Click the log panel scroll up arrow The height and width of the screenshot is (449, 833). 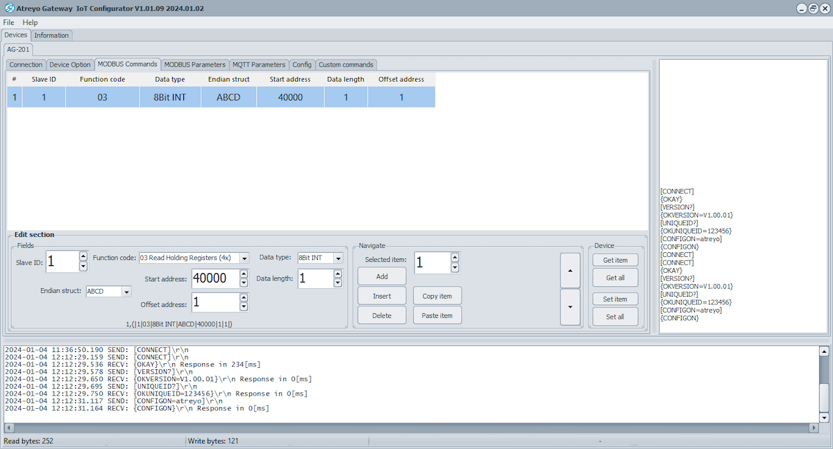(x=825, y=351)
